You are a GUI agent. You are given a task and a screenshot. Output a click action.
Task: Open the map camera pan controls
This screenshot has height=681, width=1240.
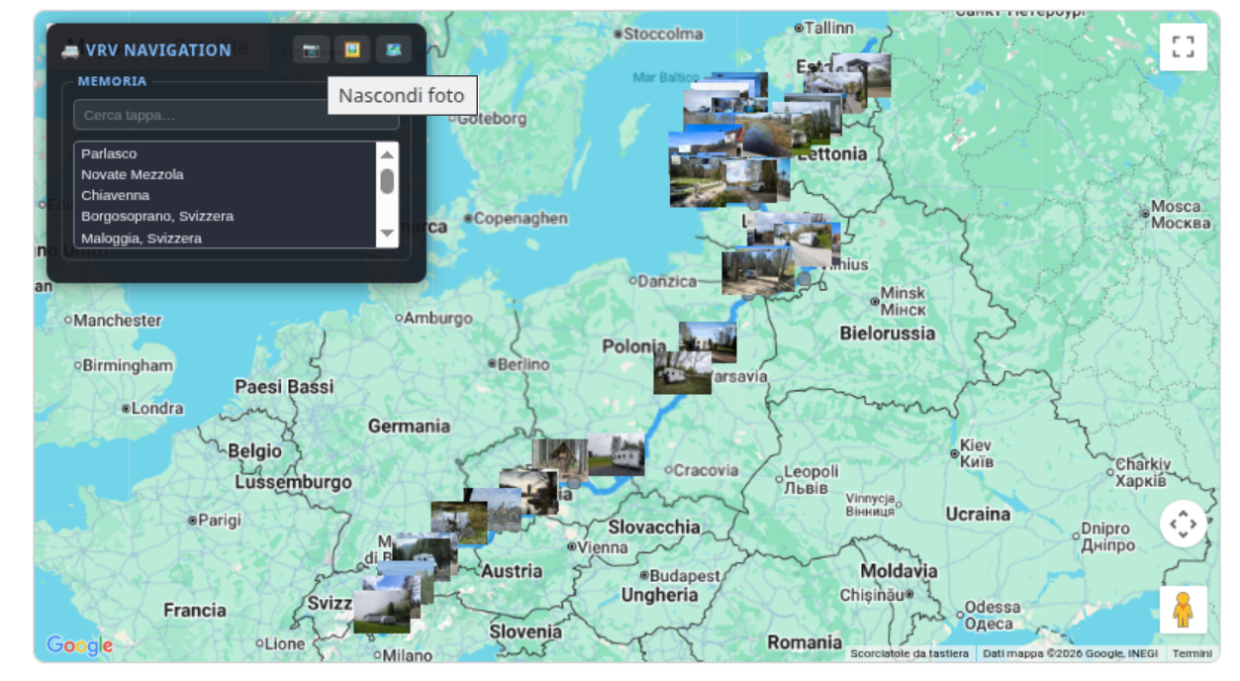click(x=1184, y=524)
